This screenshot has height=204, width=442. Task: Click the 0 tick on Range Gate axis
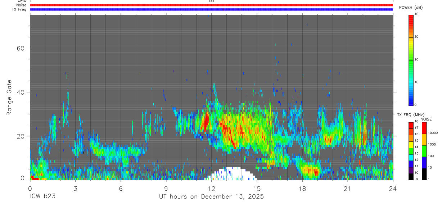(x=22, y=178)
